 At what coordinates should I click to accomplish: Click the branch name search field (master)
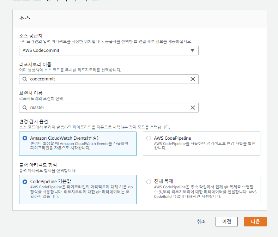click(x=109, y=108)
